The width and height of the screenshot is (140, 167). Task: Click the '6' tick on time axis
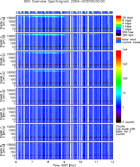coord(16,162)
